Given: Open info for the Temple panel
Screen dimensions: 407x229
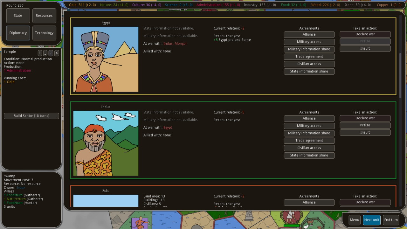Looking at the screenshot, I should click(40, 53).
